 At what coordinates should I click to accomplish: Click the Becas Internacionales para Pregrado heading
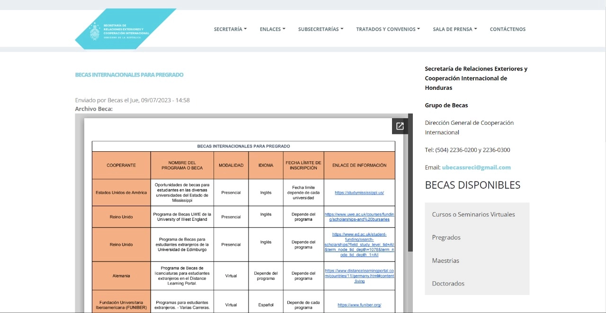[x=129, y=75]
